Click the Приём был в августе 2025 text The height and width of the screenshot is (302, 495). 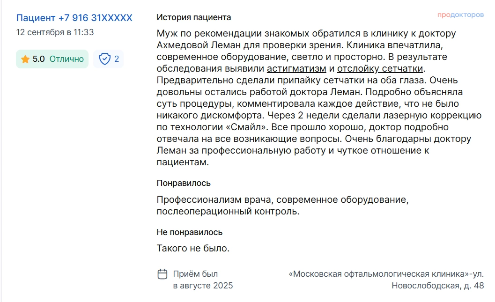click(202, 280)
